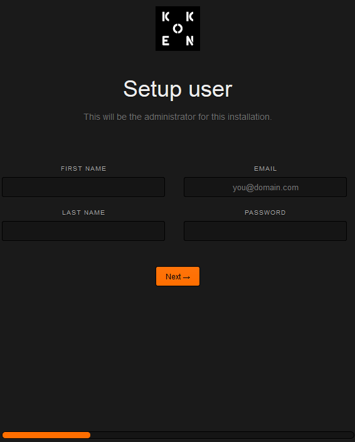Focus the Last Name input field
The image size is (355, 442).
tap(83, 231)
